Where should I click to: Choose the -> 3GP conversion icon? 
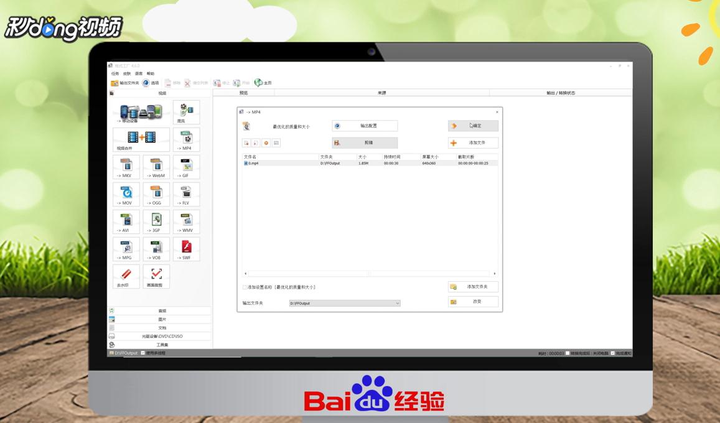coord(156,221)
